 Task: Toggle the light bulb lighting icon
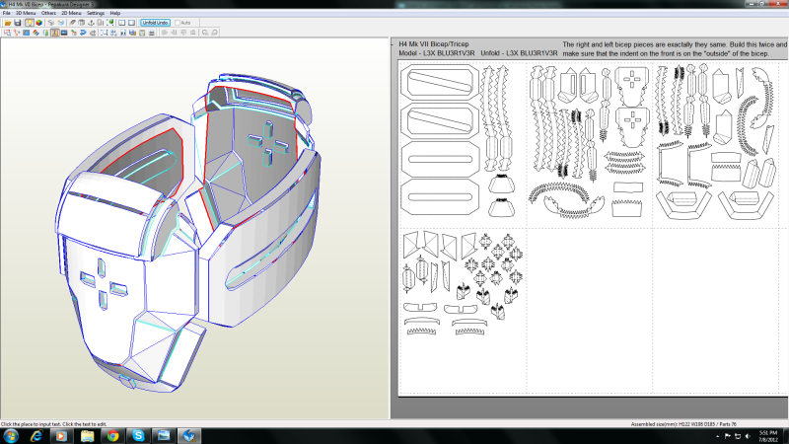pyautogui.click(x=30, y=23)
